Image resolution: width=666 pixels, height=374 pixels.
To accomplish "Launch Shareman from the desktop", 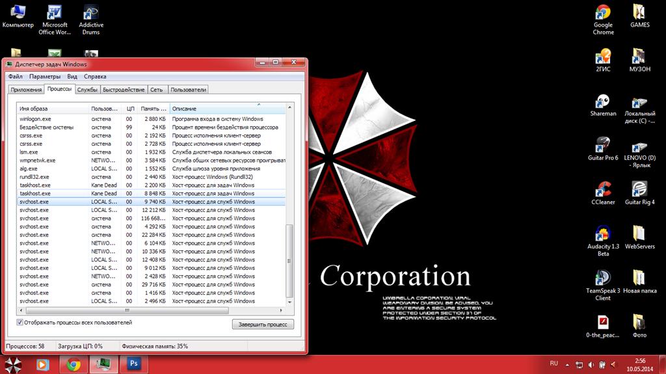I will 603,105.
